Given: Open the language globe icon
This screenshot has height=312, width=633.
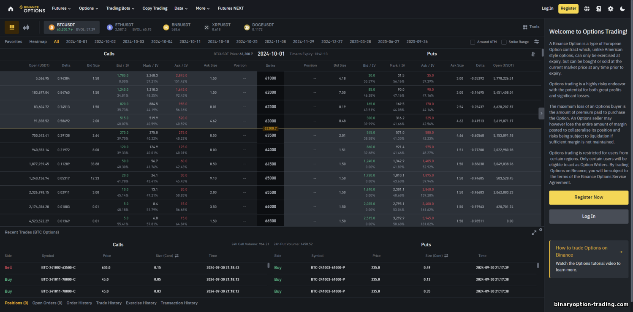Looking at the screenshot, I should pyautogui.click(x=587, y=8).
